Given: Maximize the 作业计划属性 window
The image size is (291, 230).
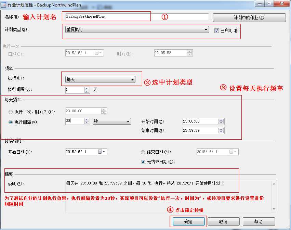Looking at the screenshot, I should 269,3.
